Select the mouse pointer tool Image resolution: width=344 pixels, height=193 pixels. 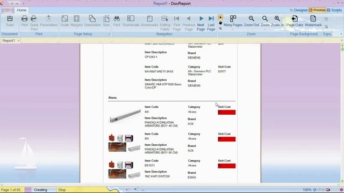click(x=220, y=18)
